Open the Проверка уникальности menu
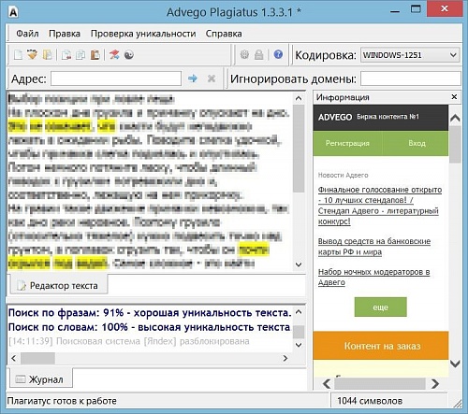This screenshot has height=414, width=468. (x=143, y=34)
